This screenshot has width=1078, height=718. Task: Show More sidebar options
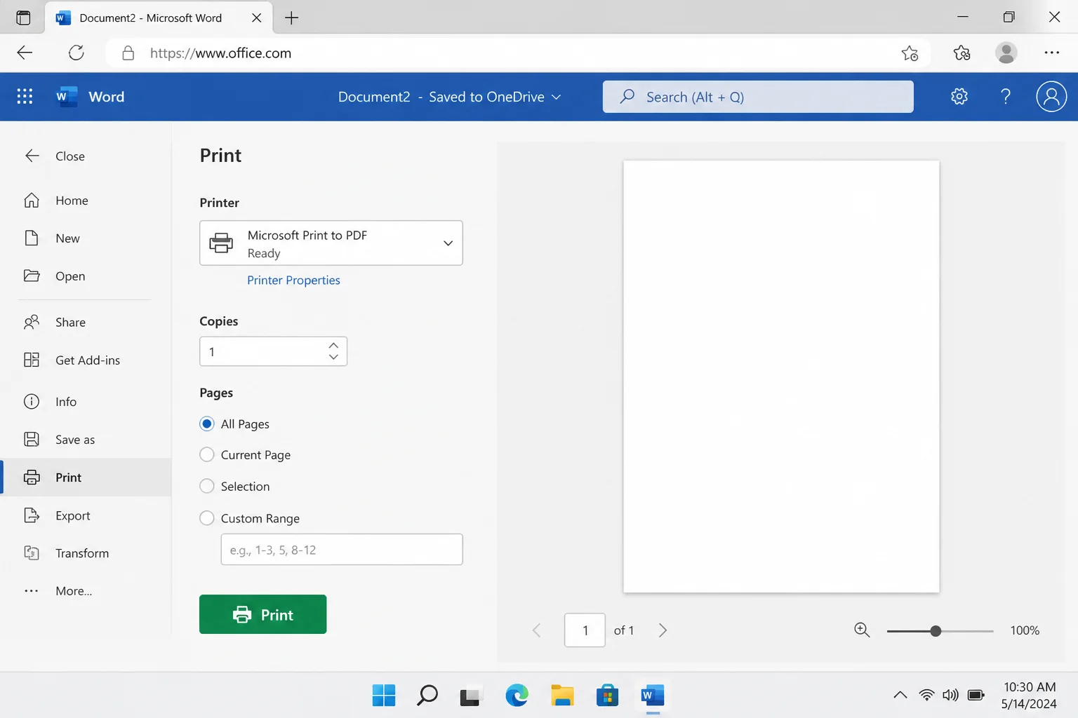[x=86, y=591]
